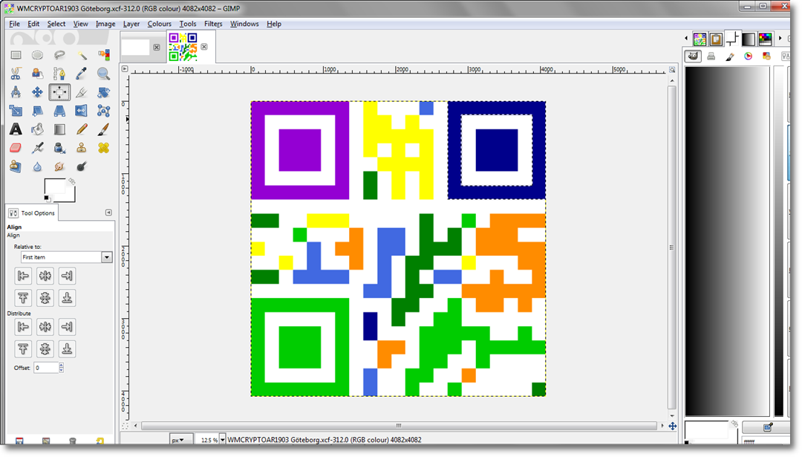Select the Perspective tool

[x=59, y=111]
